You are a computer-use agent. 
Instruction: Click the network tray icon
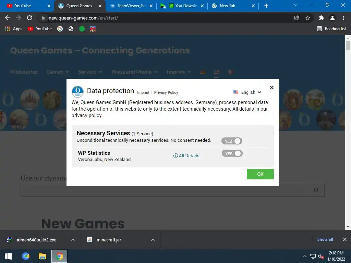click(313, 256)
